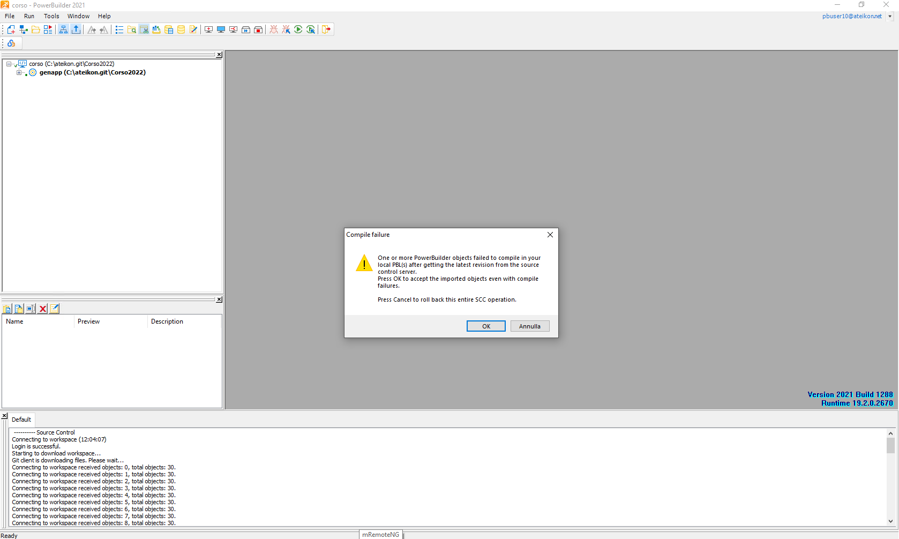Image resolution: width=899 pixels, height=539 pixels.
Task: Expand the genapp target node
Action: tap(19, 72)
